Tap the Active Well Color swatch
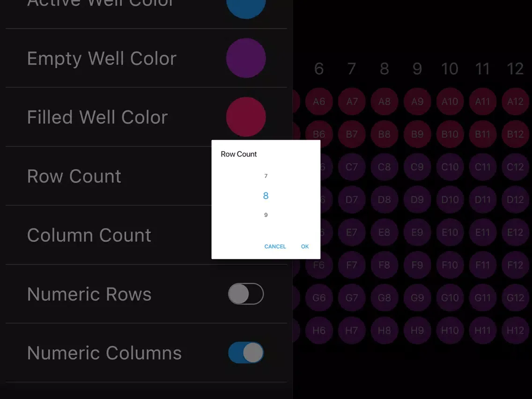The image size is (532, 399). 246,7
